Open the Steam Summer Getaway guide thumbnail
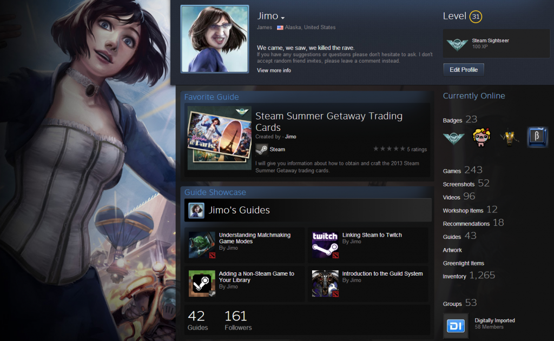 tap(219, 141)
